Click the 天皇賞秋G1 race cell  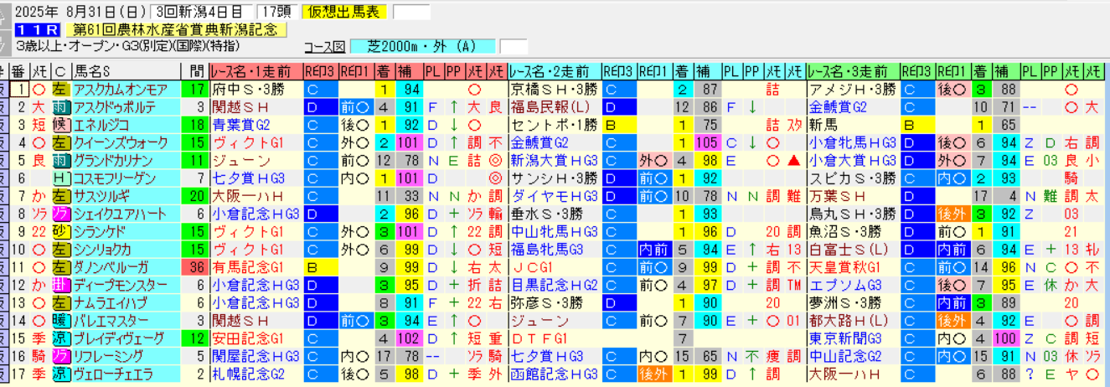(x=854, y=267)
